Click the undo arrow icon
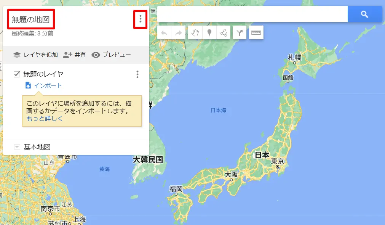This screenshot has width=385, height=225. coord(164,33)
